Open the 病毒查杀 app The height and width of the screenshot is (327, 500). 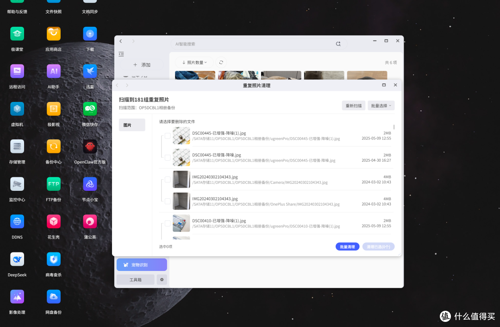(54, 259)
